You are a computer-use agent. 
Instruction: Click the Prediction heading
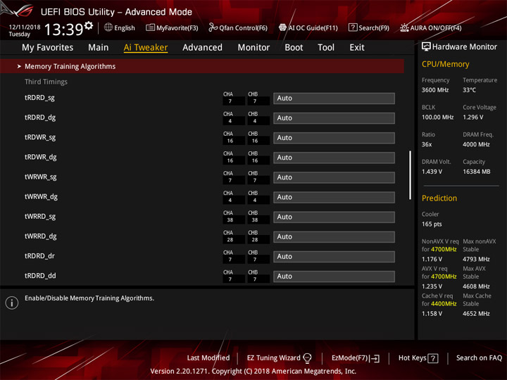tap(439, 198)
